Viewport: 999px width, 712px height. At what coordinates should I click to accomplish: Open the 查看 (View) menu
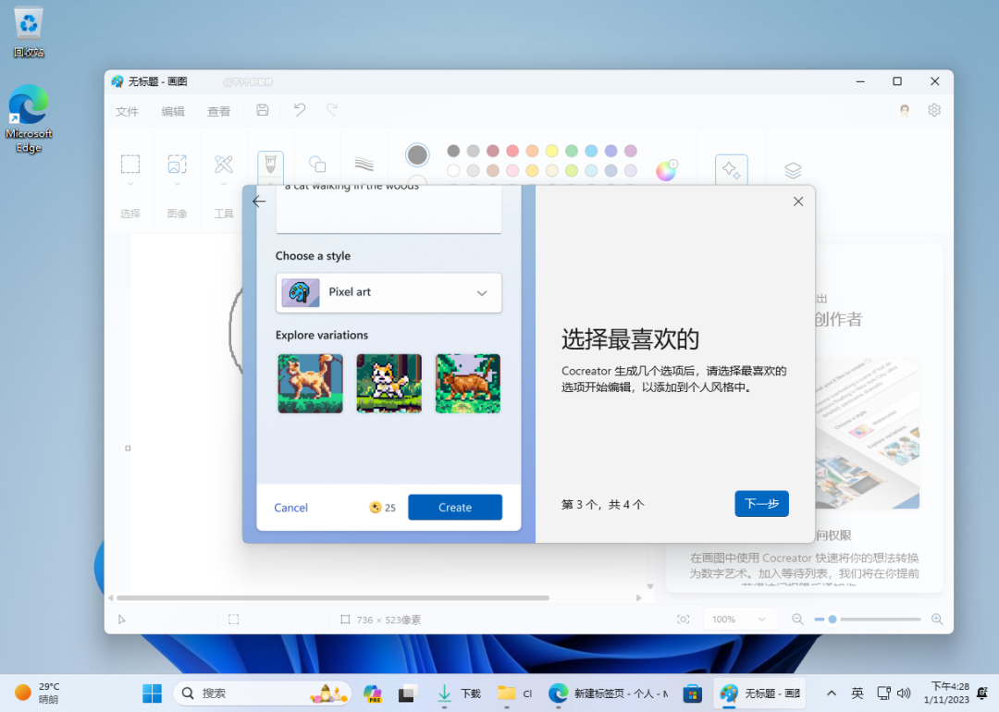click(219, 111)
